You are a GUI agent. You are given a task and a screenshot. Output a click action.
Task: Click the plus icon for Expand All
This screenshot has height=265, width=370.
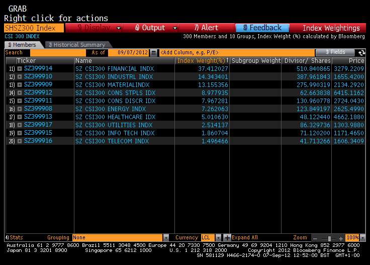click(227, 237)
